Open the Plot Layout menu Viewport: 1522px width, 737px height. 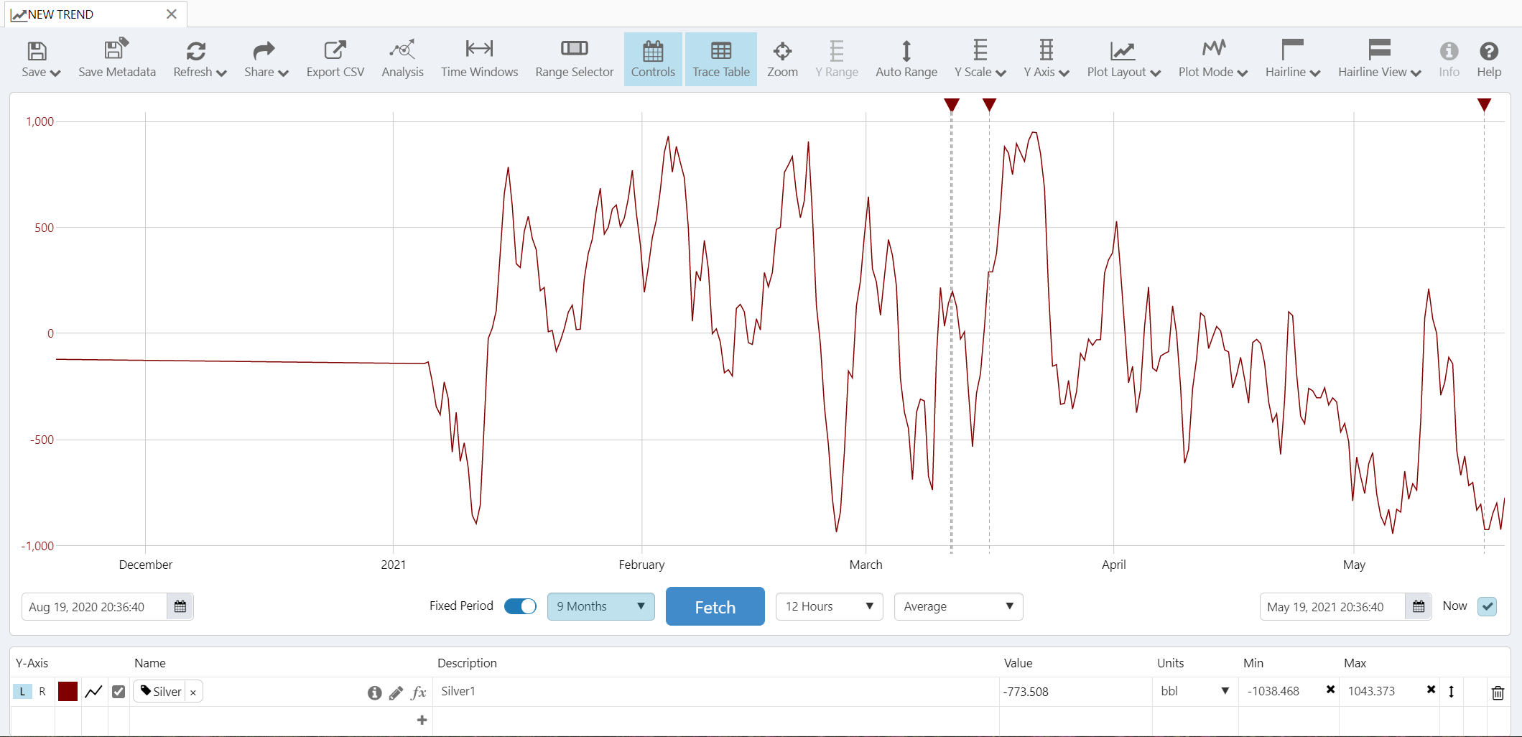click(x=1123, y=59)
